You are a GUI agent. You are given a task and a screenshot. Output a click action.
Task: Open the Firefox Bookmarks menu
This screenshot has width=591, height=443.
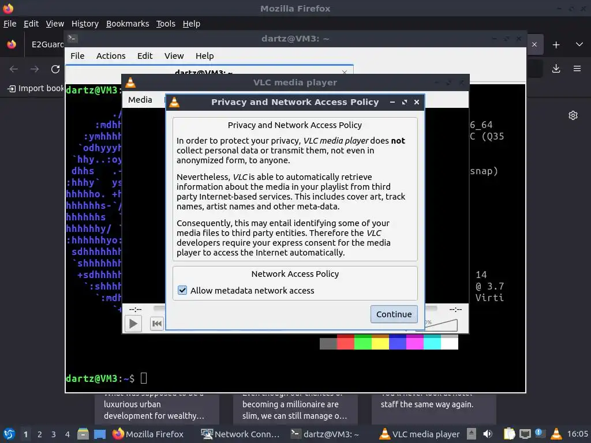coord(128,24)
